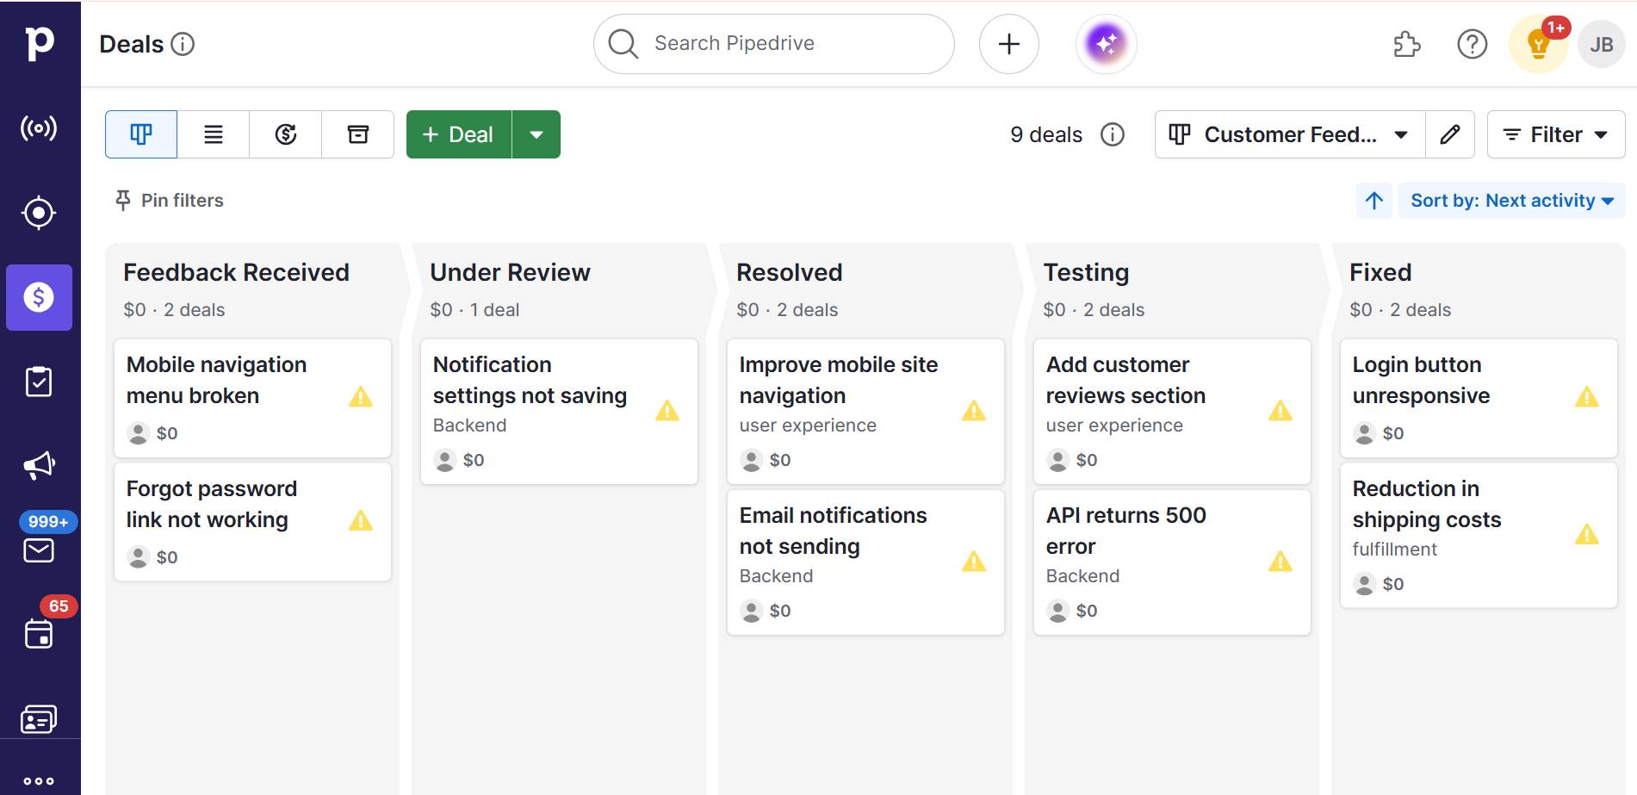The height and width of the screenshot is (795, 1637).
Task: Open Mail inbox showing 999+ badge
Action: click(40, 550)
